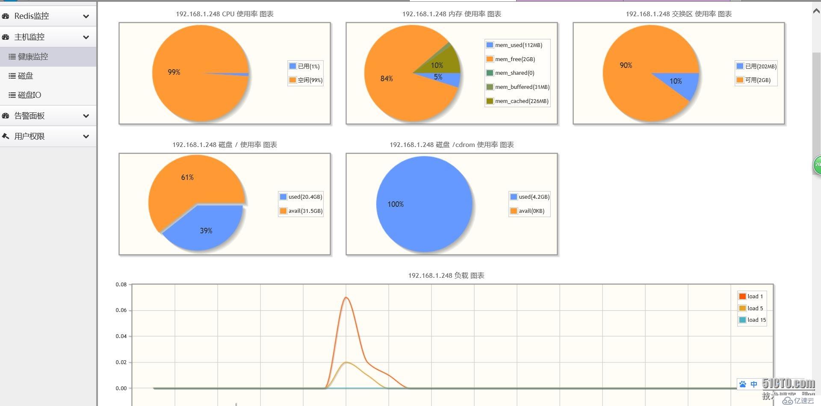Click list icon beside 健康监控
821x406 pixels.
point(12,56)
